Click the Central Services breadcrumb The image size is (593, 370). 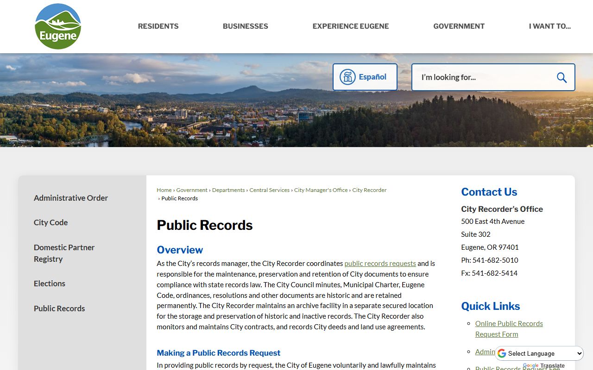point(269,190)
